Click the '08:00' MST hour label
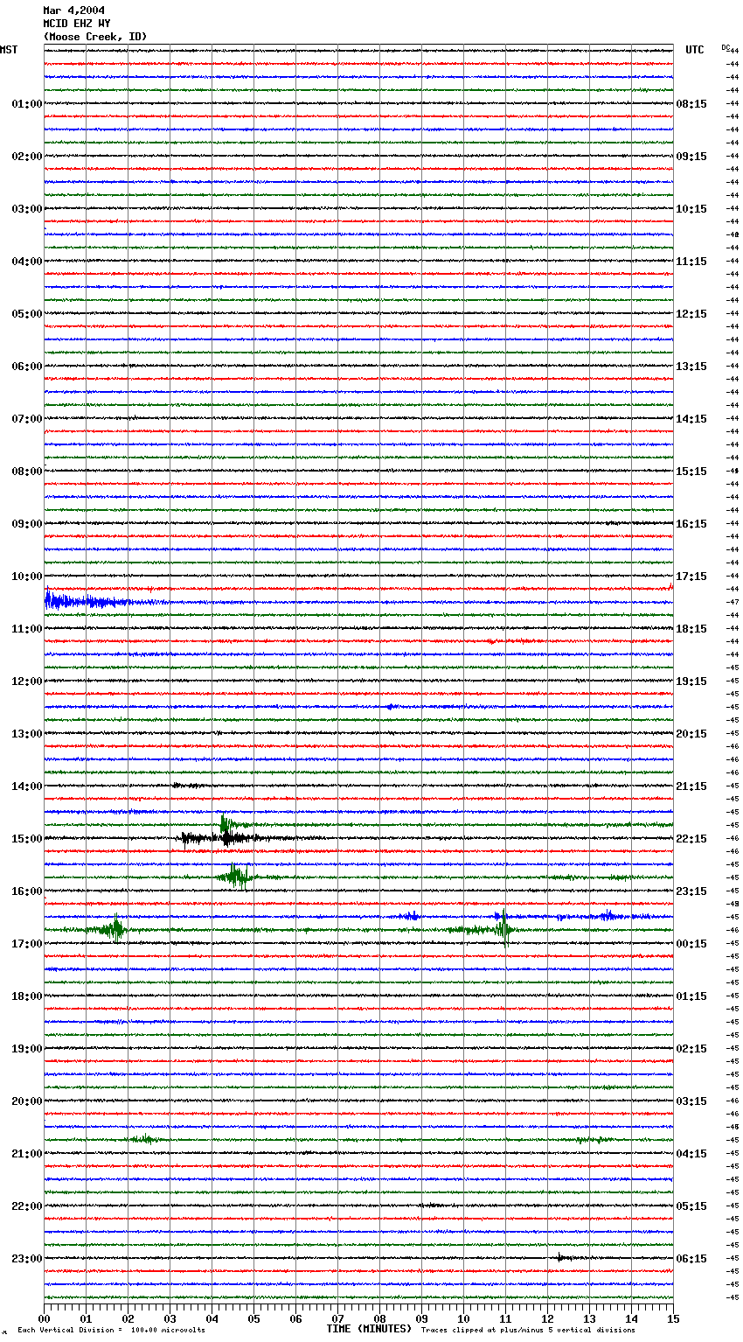This screenshot has height=1342, width=743. (x=27, y=472)
